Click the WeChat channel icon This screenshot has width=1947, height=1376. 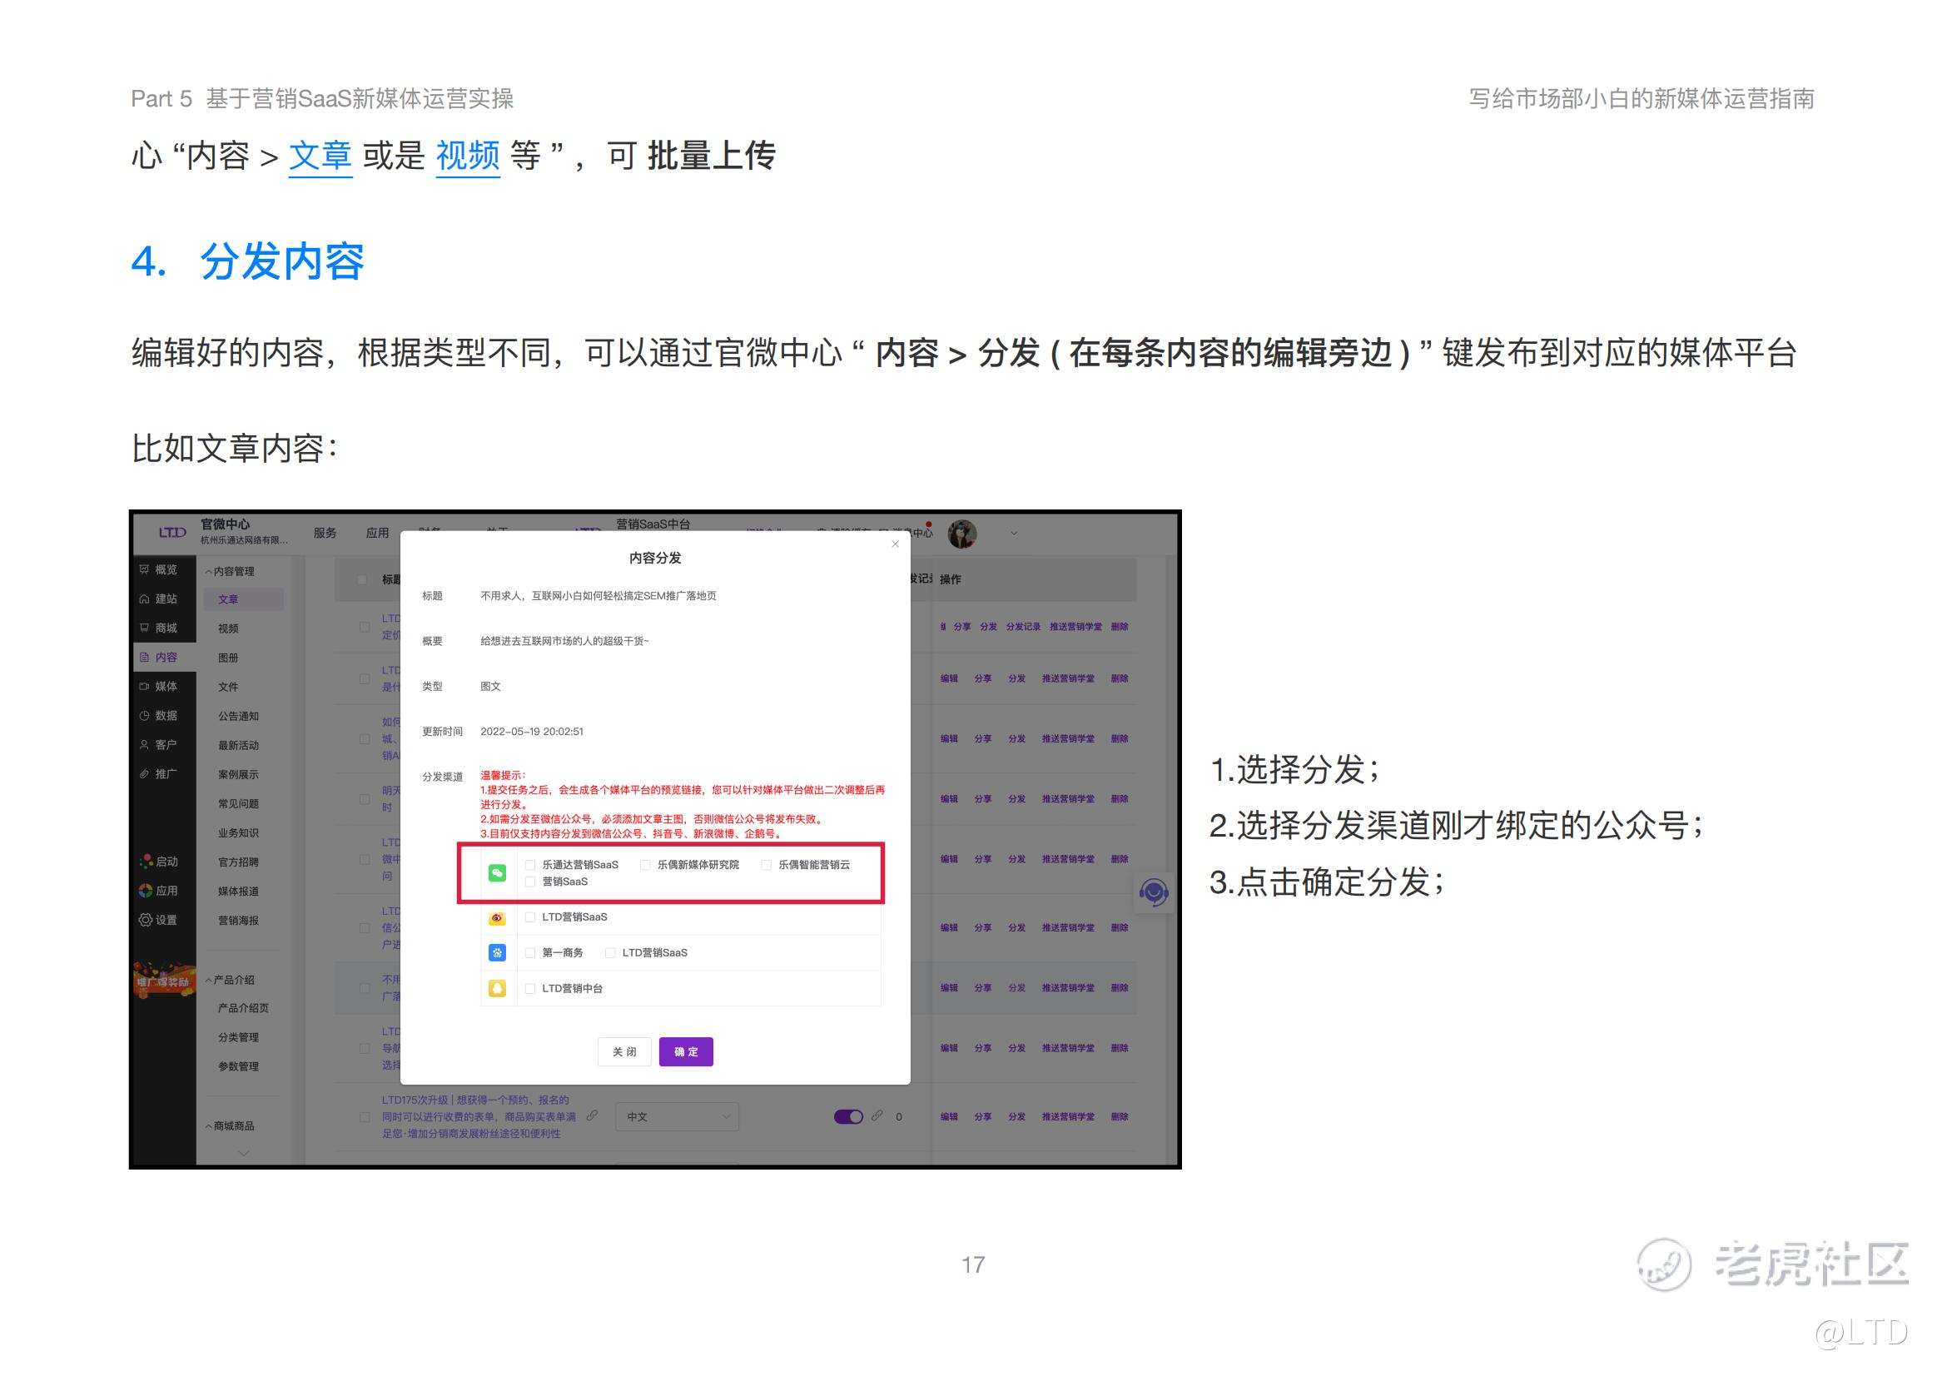coord(497,872)
